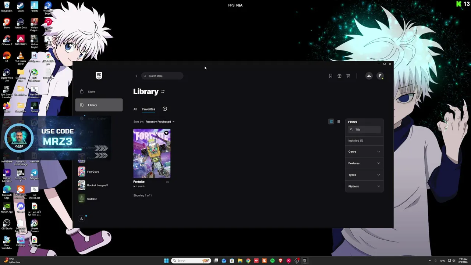Open the Brave desktop shortcut

tap(7, 24)
